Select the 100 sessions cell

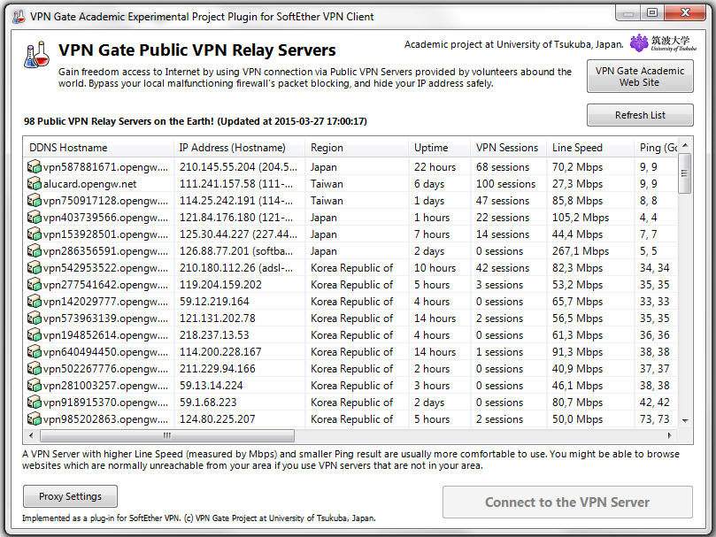point(505,183)
